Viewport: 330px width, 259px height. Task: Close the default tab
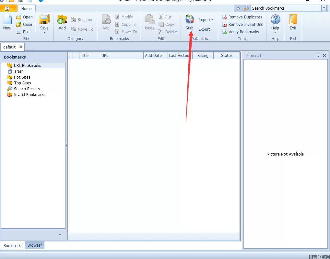[x=21, y=47]
